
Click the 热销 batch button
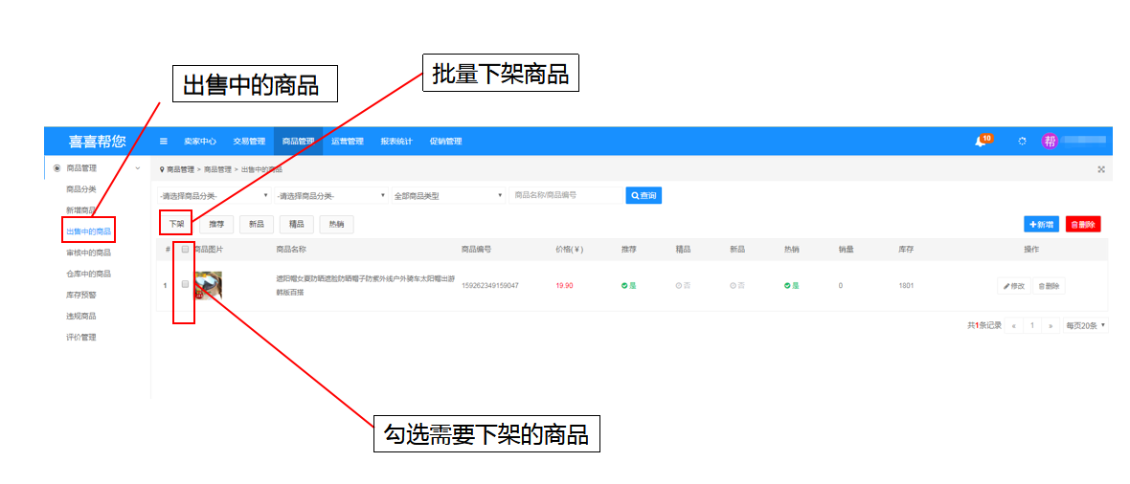tap(336, 224)
